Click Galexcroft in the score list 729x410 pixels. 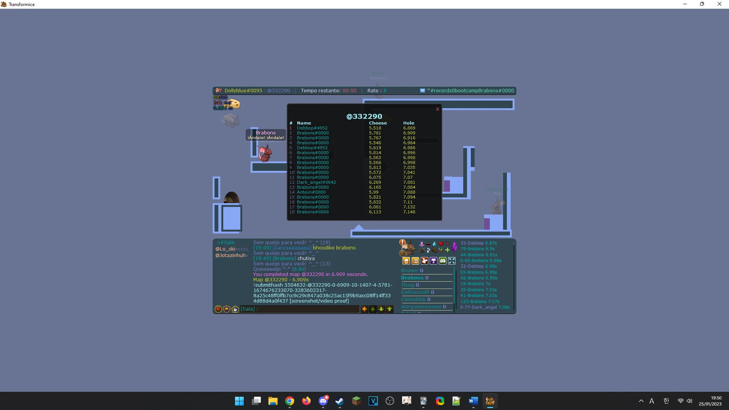[x=418, y=292]
